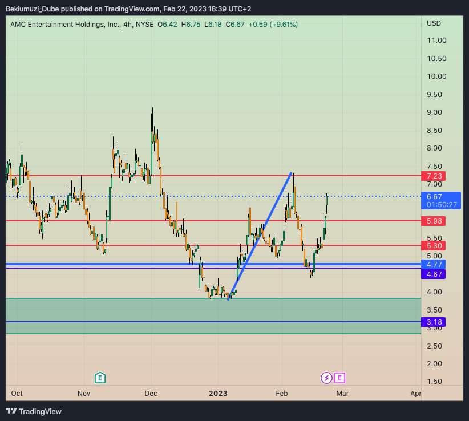This screenshot has width=469, height=421.
Task: Click the red 5.30 price label
Action: (433, 245)
